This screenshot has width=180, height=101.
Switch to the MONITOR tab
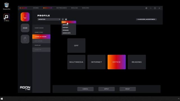click(48, 8)
